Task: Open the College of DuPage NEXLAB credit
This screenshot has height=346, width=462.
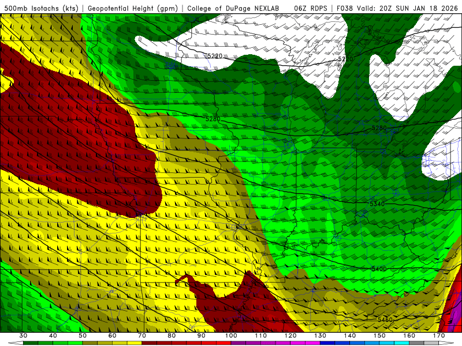Action: pos(233,9)
